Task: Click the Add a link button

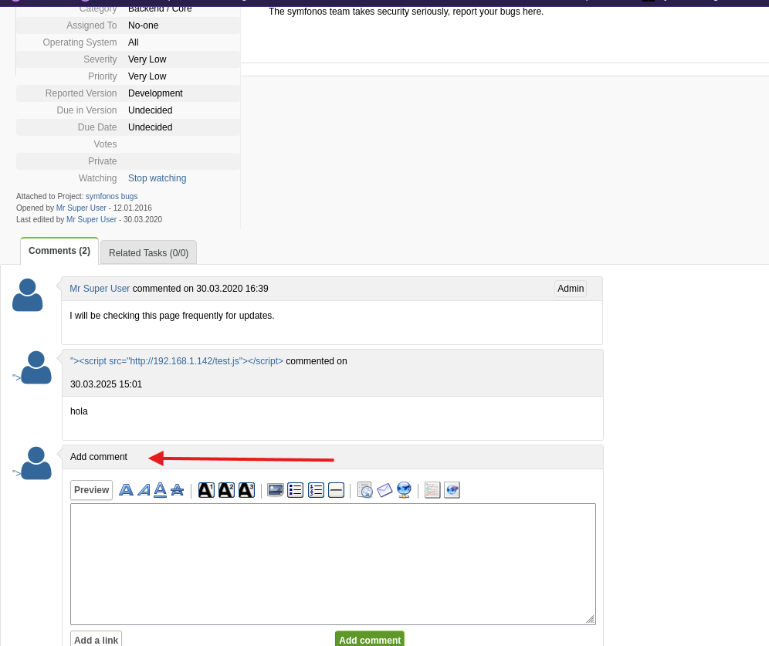Action: 96,640
